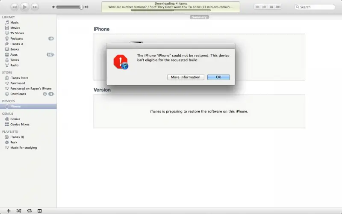Click the More Information button
This screenshot has width=342, height=214.
tap(186, 77)
